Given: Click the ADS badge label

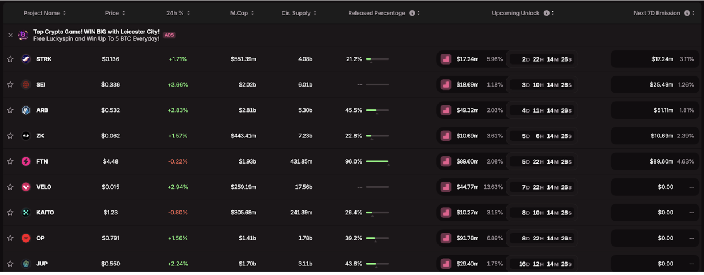Looking at the screenshot, I should (169, 35).
